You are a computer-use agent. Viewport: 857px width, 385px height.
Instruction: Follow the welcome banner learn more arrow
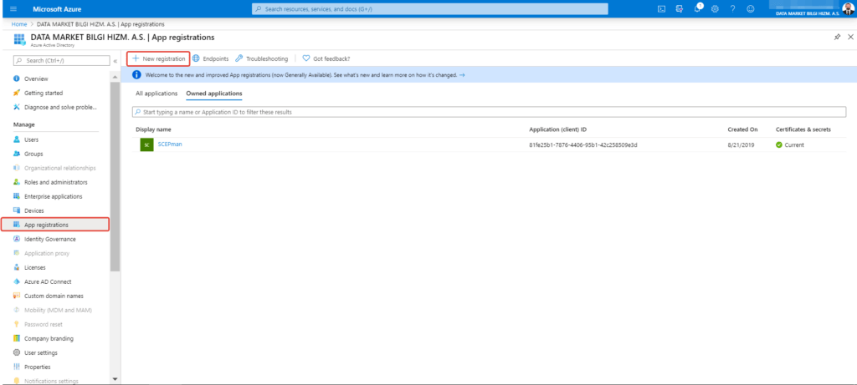(x=462, y=74)
